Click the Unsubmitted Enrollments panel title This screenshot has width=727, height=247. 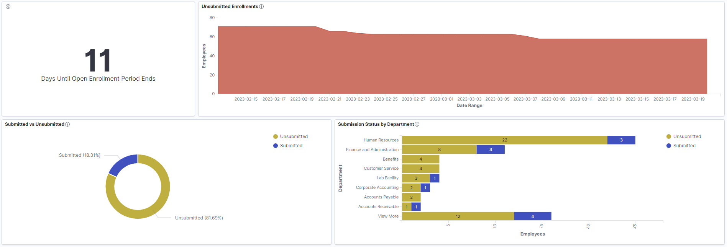(230, 6)
